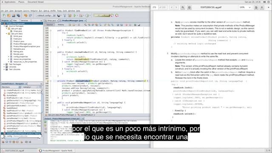
Task: Switch to the Shop.java editor tab
Action: [x=51, y=20]
